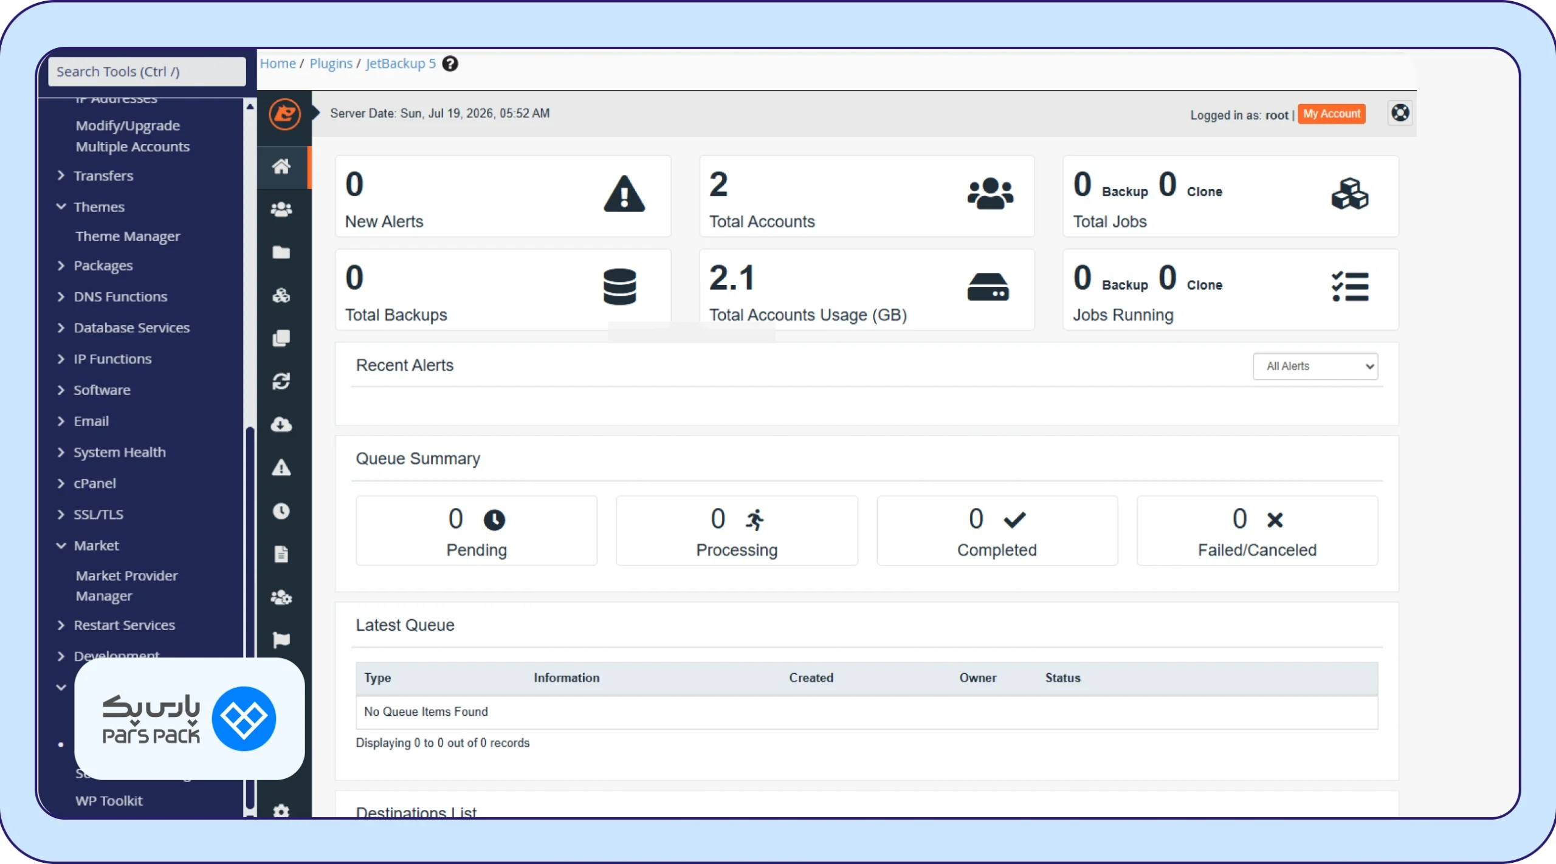
Task: Click the New Alerts warning triangle icon
Action: [624, 194]
